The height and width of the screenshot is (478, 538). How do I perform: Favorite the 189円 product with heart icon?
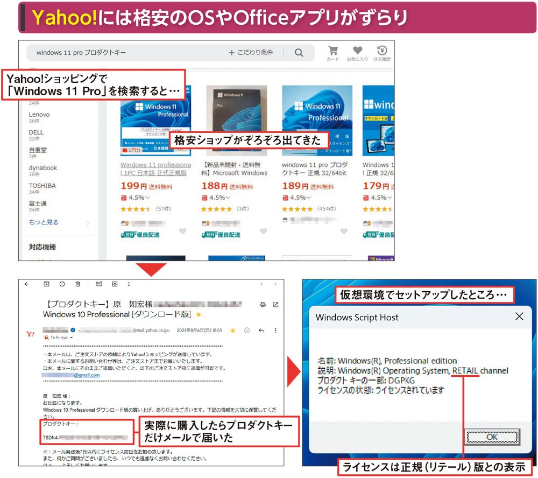344,231
